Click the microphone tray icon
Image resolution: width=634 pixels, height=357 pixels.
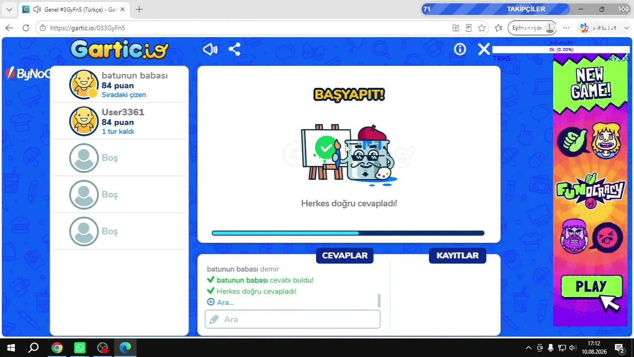[551, 348]
